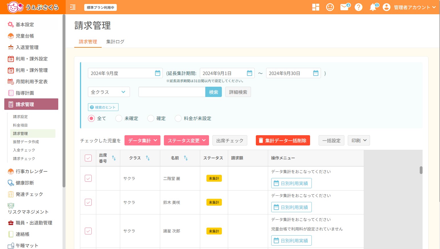
Task: Expand the データ集計 dropdown button
Action: coord(142,140)
